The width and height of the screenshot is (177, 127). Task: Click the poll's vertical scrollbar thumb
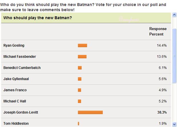point(174,56)
